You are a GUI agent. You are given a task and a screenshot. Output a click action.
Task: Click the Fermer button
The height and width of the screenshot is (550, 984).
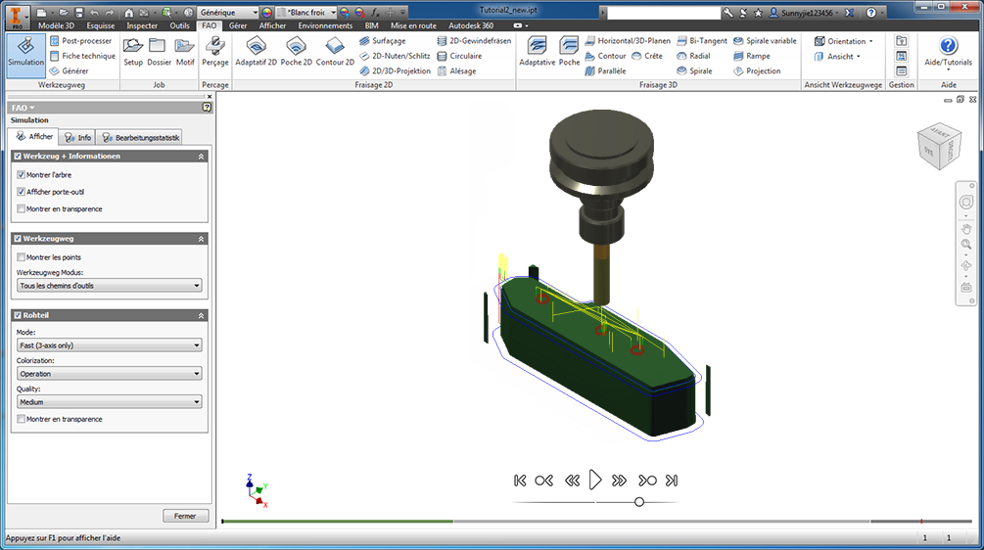tap(185, 516)
